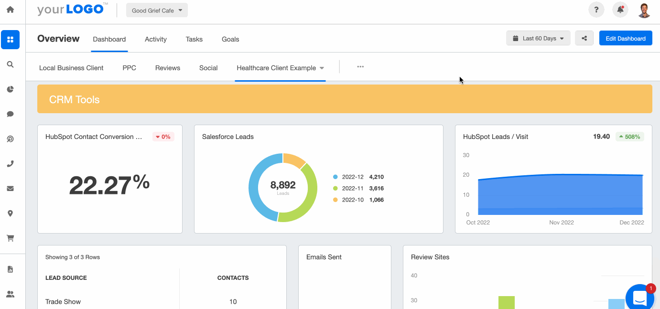Screen dimensions: 660x309
Task: Click the share dashboard icon button
Action: point(584,38)
